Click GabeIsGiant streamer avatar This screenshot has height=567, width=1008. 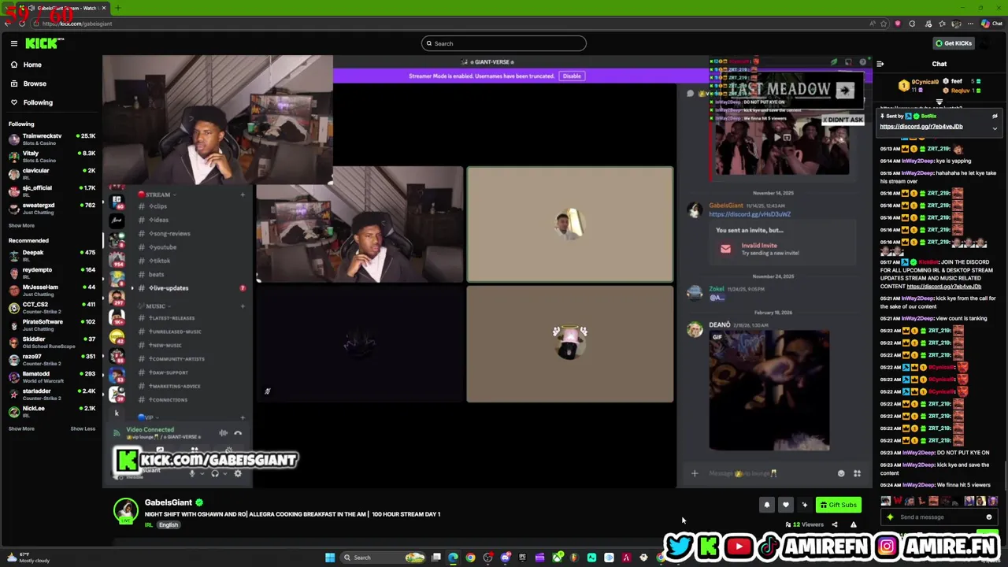[125, 510]
